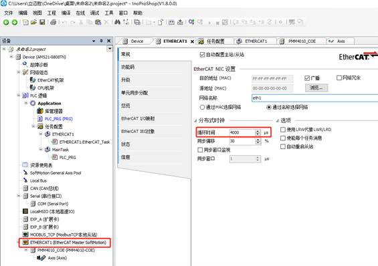
Task: Select PLC_PRG (PRG) in tree
Action: click(59, 119)
